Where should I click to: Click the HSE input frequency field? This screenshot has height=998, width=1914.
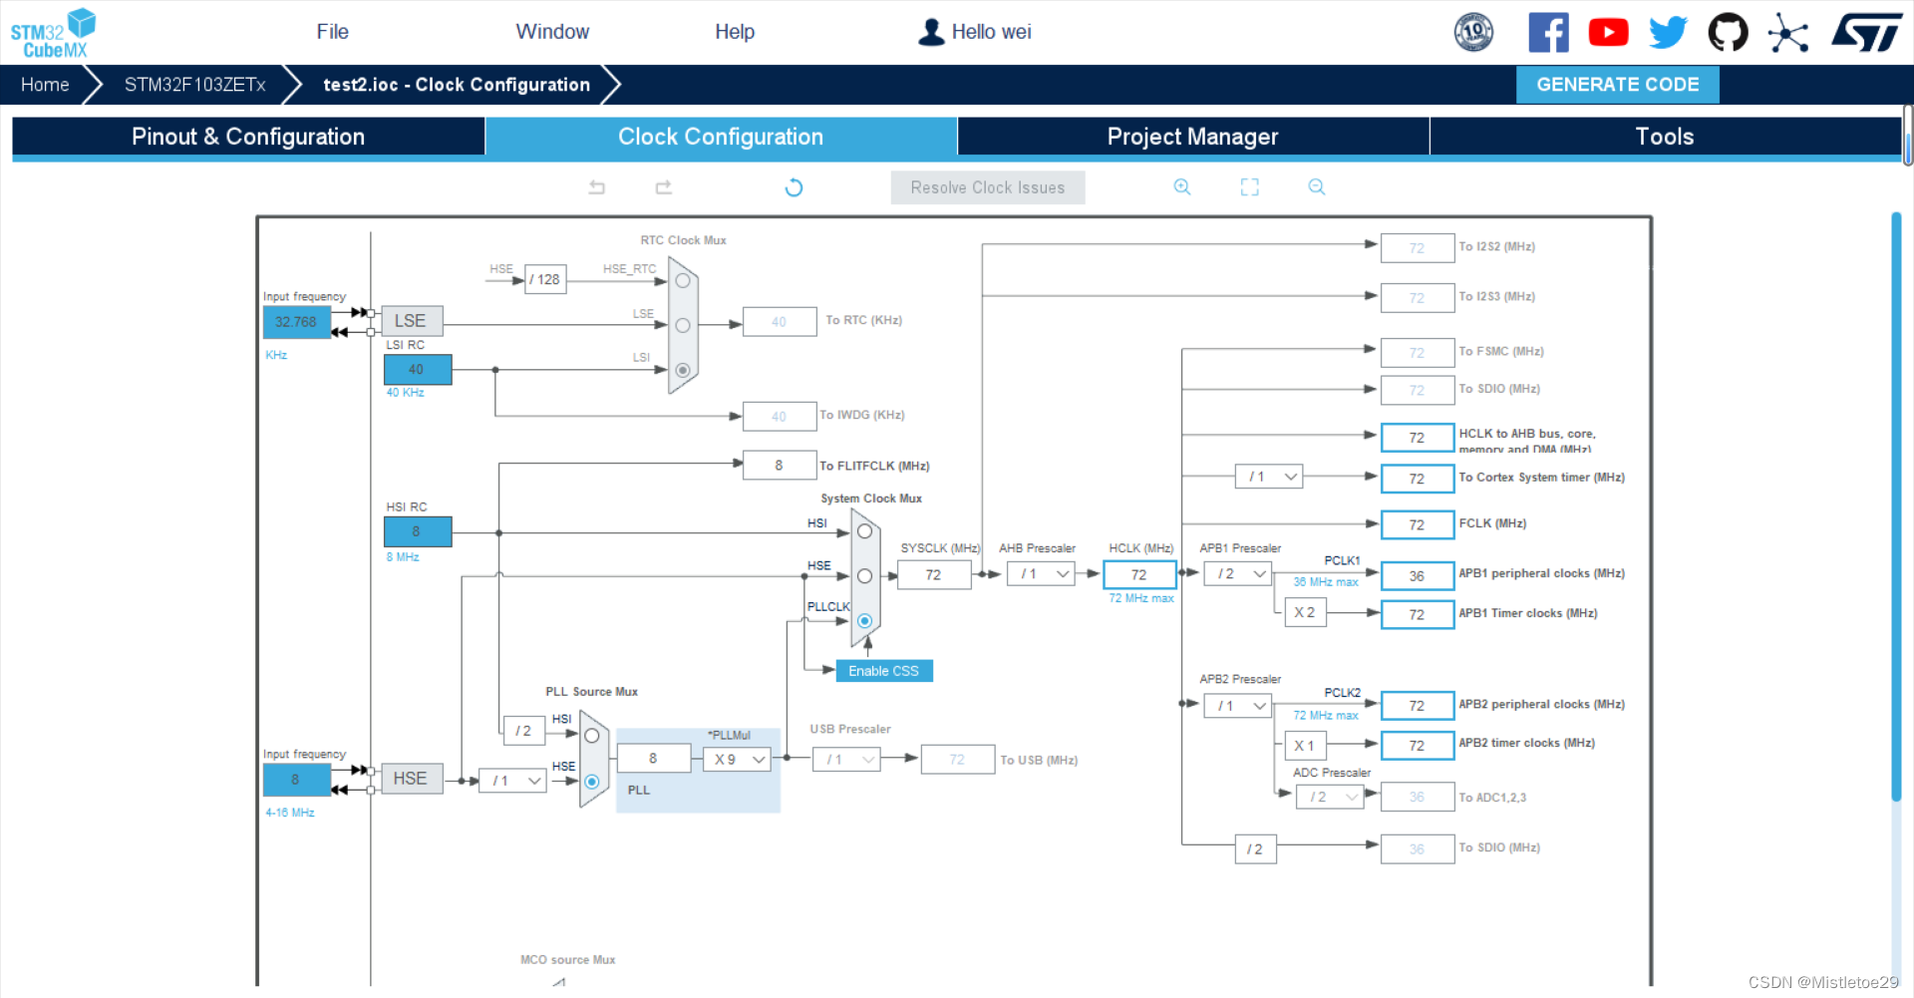[296, 780]
